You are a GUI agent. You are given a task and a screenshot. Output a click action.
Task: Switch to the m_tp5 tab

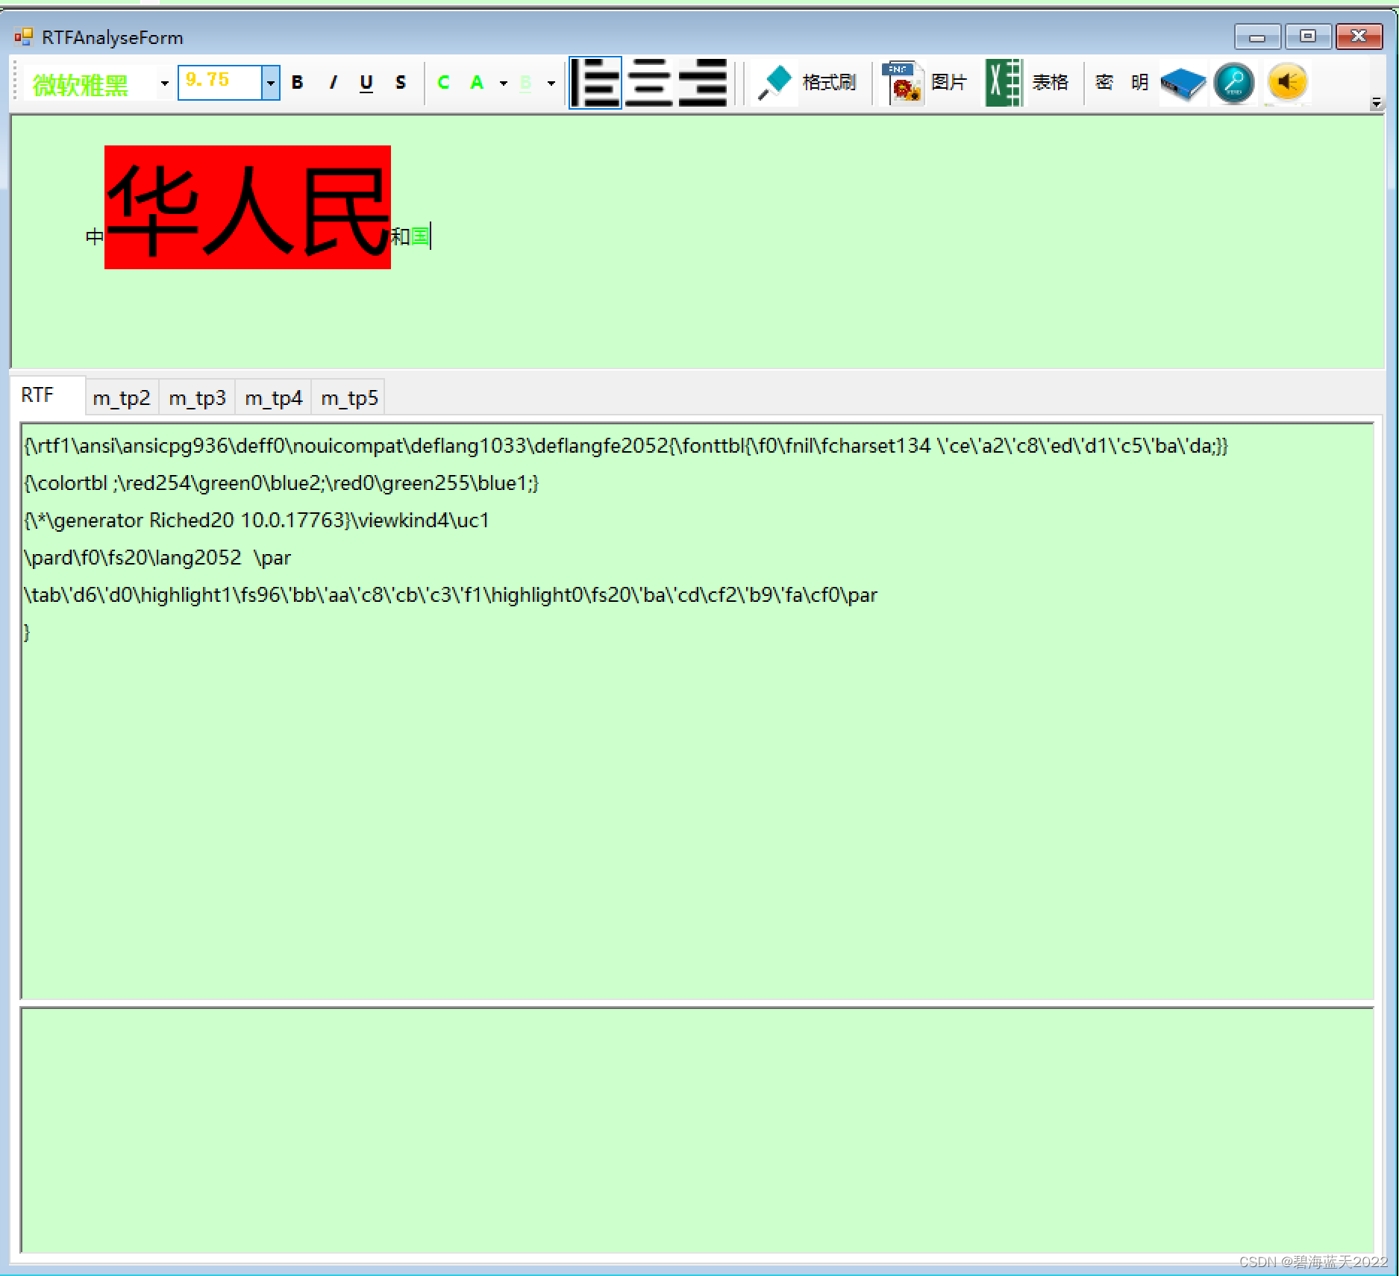tap(348, 396)
